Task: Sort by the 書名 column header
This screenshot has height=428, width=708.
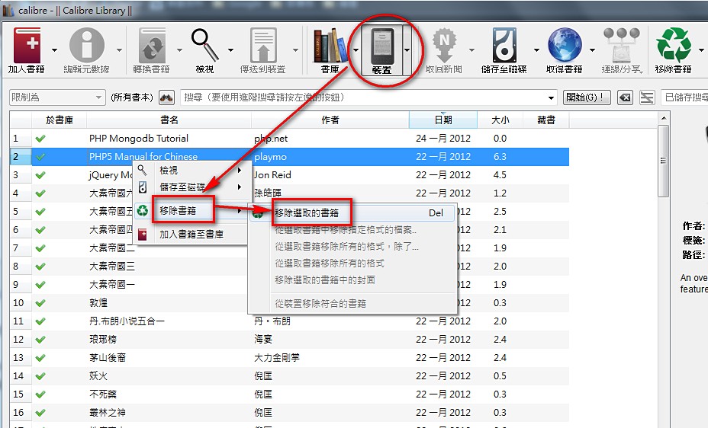Action: pyautogui.click(x=169, y=120)
